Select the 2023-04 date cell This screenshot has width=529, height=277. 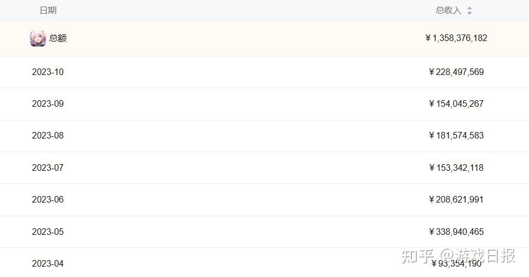[x=48, y=263]
